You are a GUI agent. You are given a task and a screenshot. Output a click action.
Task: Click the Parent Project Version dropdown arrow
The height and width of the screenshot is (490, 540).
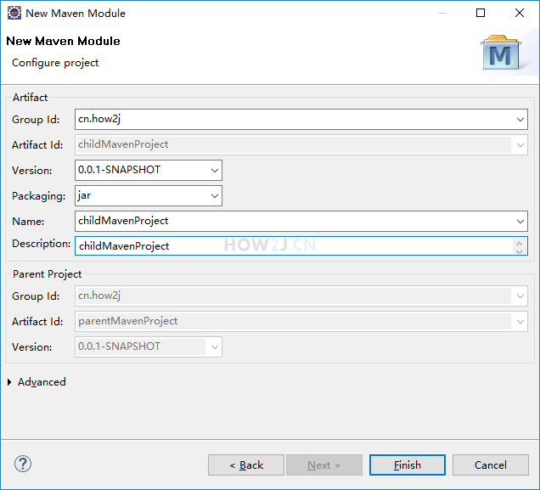pos(215,346)
